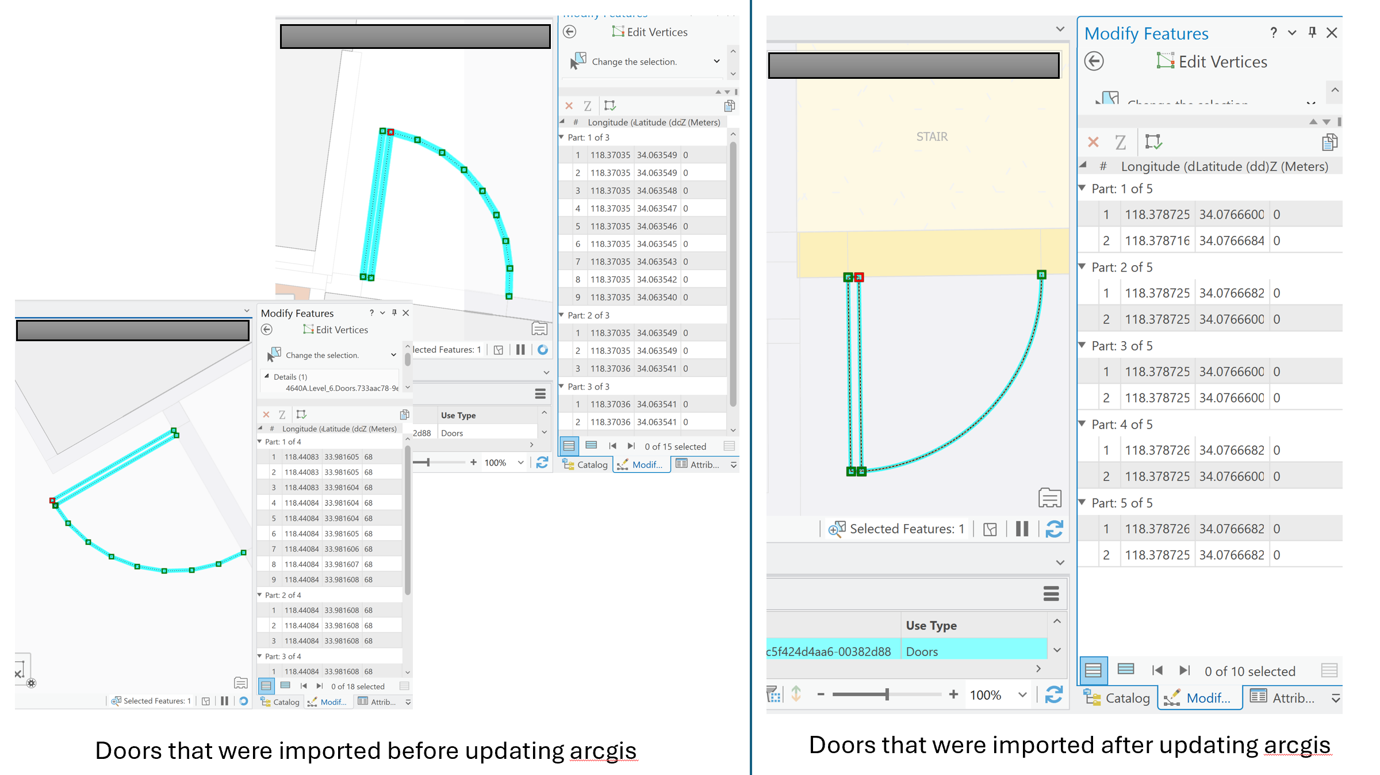Click the Edit Vertices icon in Modify Features

[1167, 62]
